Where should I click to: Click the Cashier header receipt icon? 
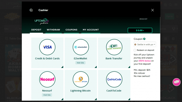coord(31,10)
